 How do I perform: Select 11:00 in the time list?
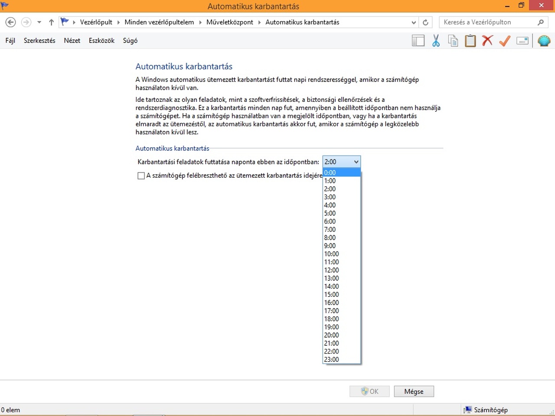[x=342, y=262]
